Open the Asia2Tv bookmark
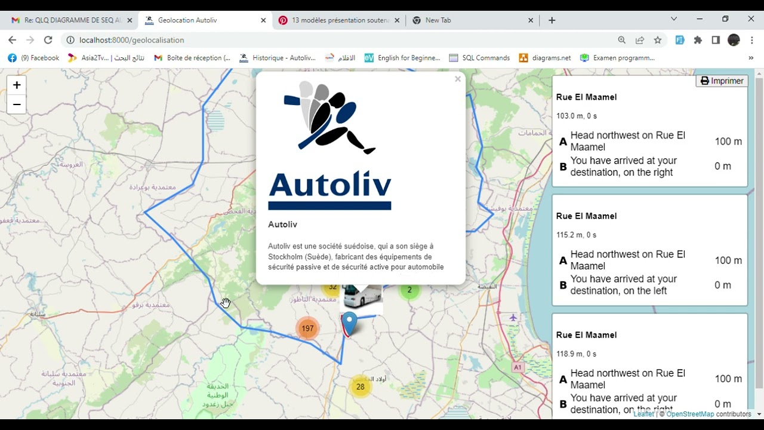This screenshot has height=430, width=764. 106,58
